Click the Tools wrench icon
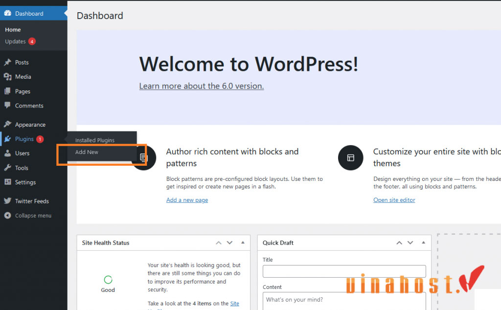Image resolution: width=501 pixels, height=310 pixels. [8, 168]
